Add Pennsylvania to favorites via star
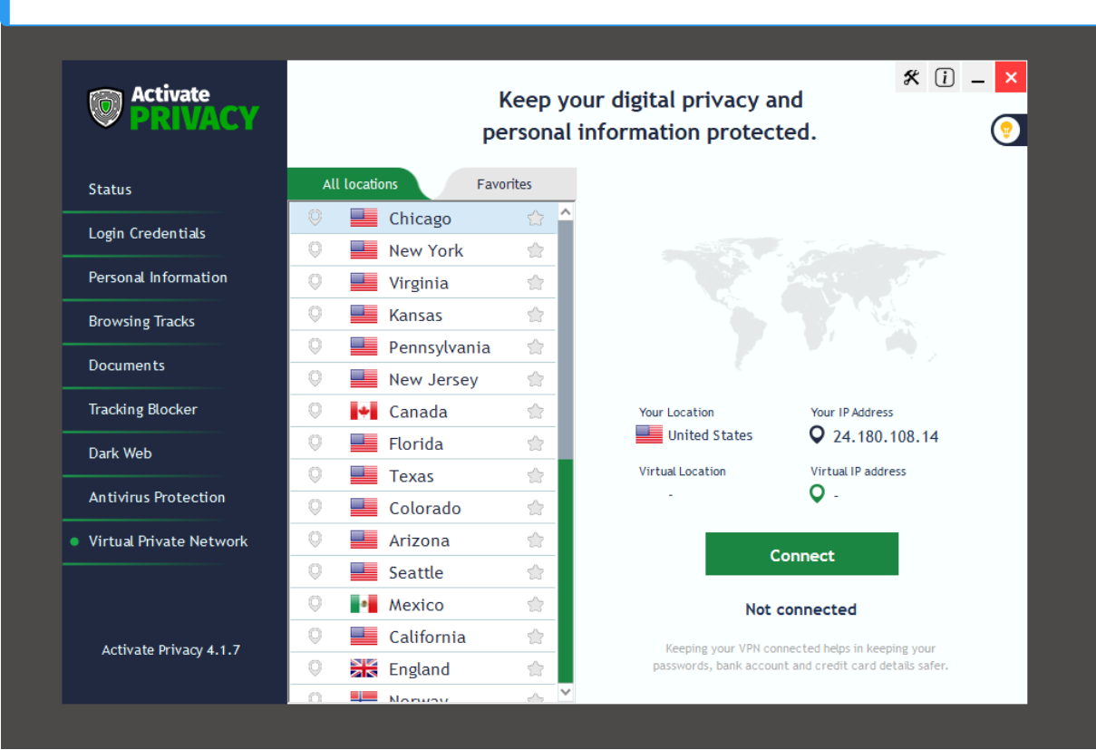Image resolution: width=1096 pixels, height=750 pixels. coord(536,347)
